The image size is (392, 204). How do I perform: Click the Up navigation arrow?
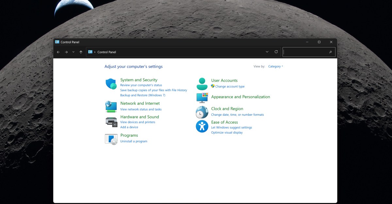click(x=81, y=52)
